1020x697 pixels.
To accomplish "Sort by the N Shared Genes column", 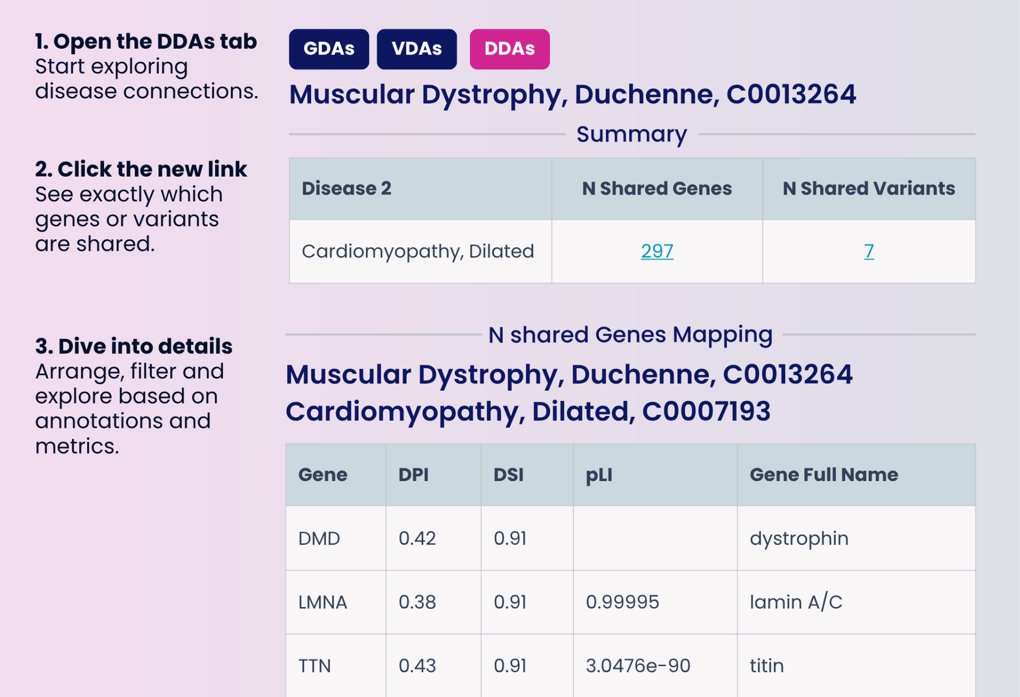I will (656, 188).
